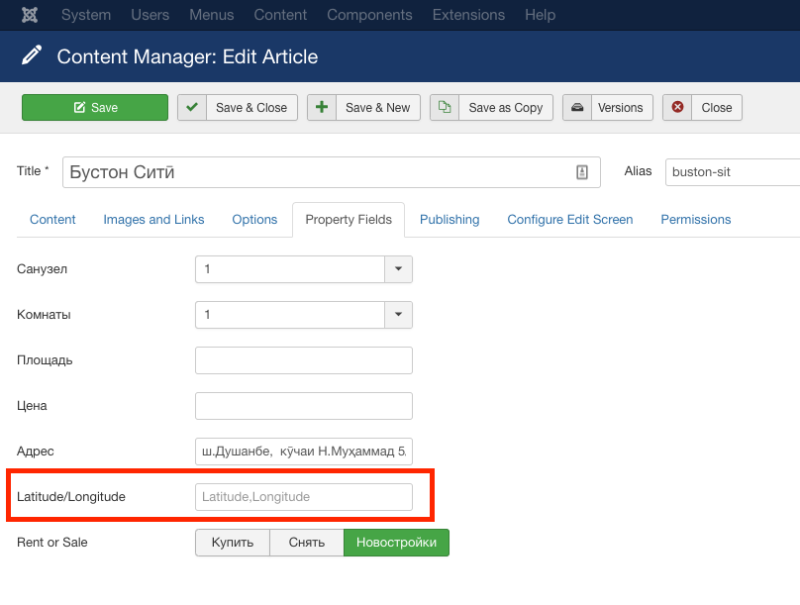Click the red Close X icon

[677, 108]
